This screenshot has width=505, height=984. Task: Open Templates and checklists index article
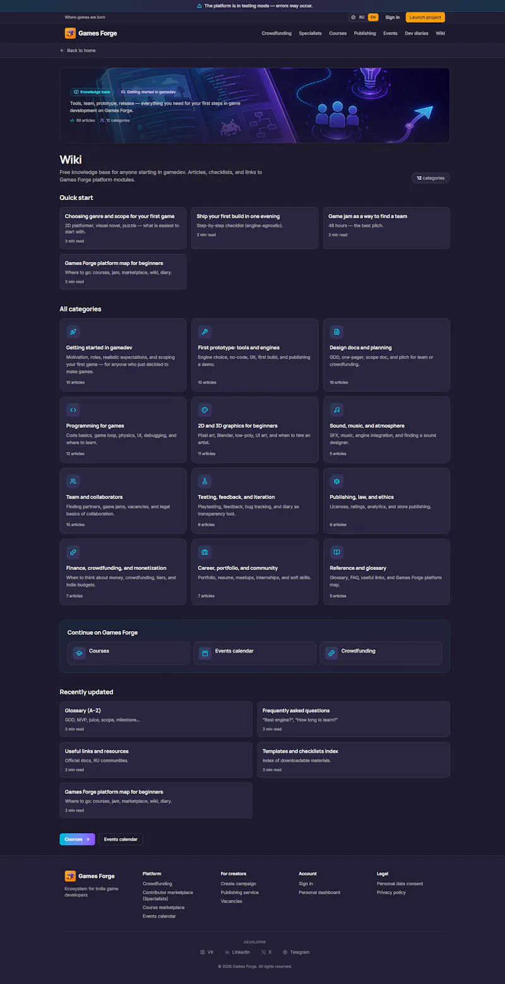(x=353, y=760)
